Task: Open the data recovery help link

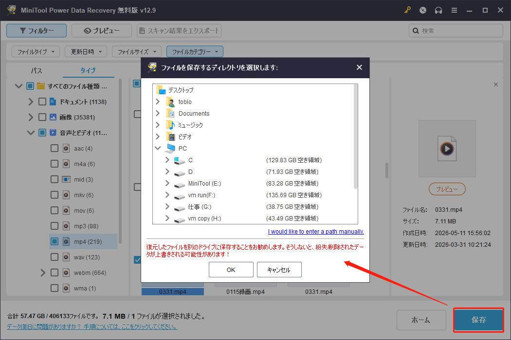Action: pos(92,327)
